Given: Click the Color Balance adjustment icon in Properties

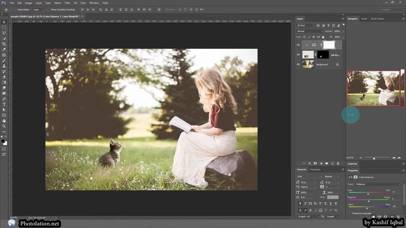Looking at the screenshot, I should click(x=350, y=177).
